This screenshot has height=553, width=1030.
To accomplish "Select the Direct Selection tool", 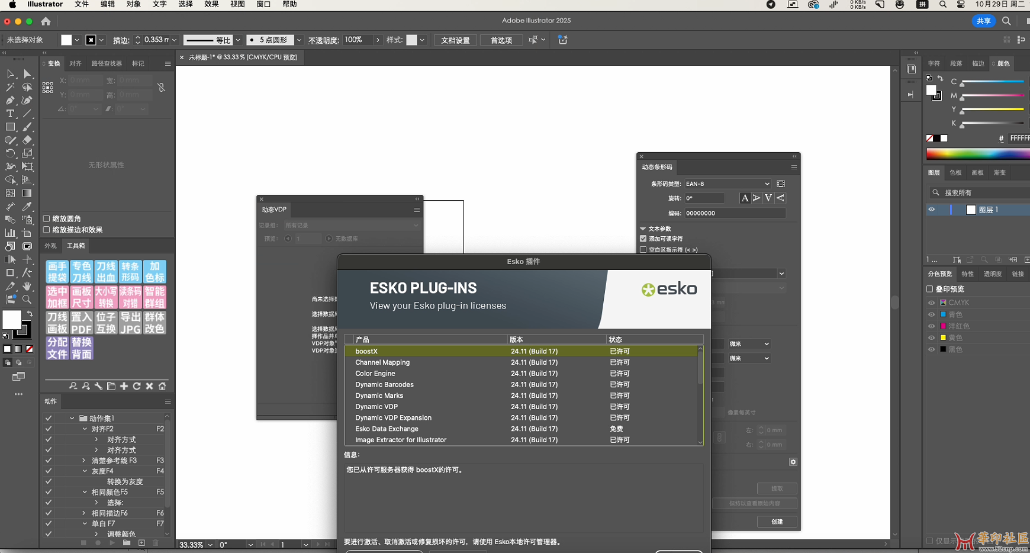I will tap(27, 74).
